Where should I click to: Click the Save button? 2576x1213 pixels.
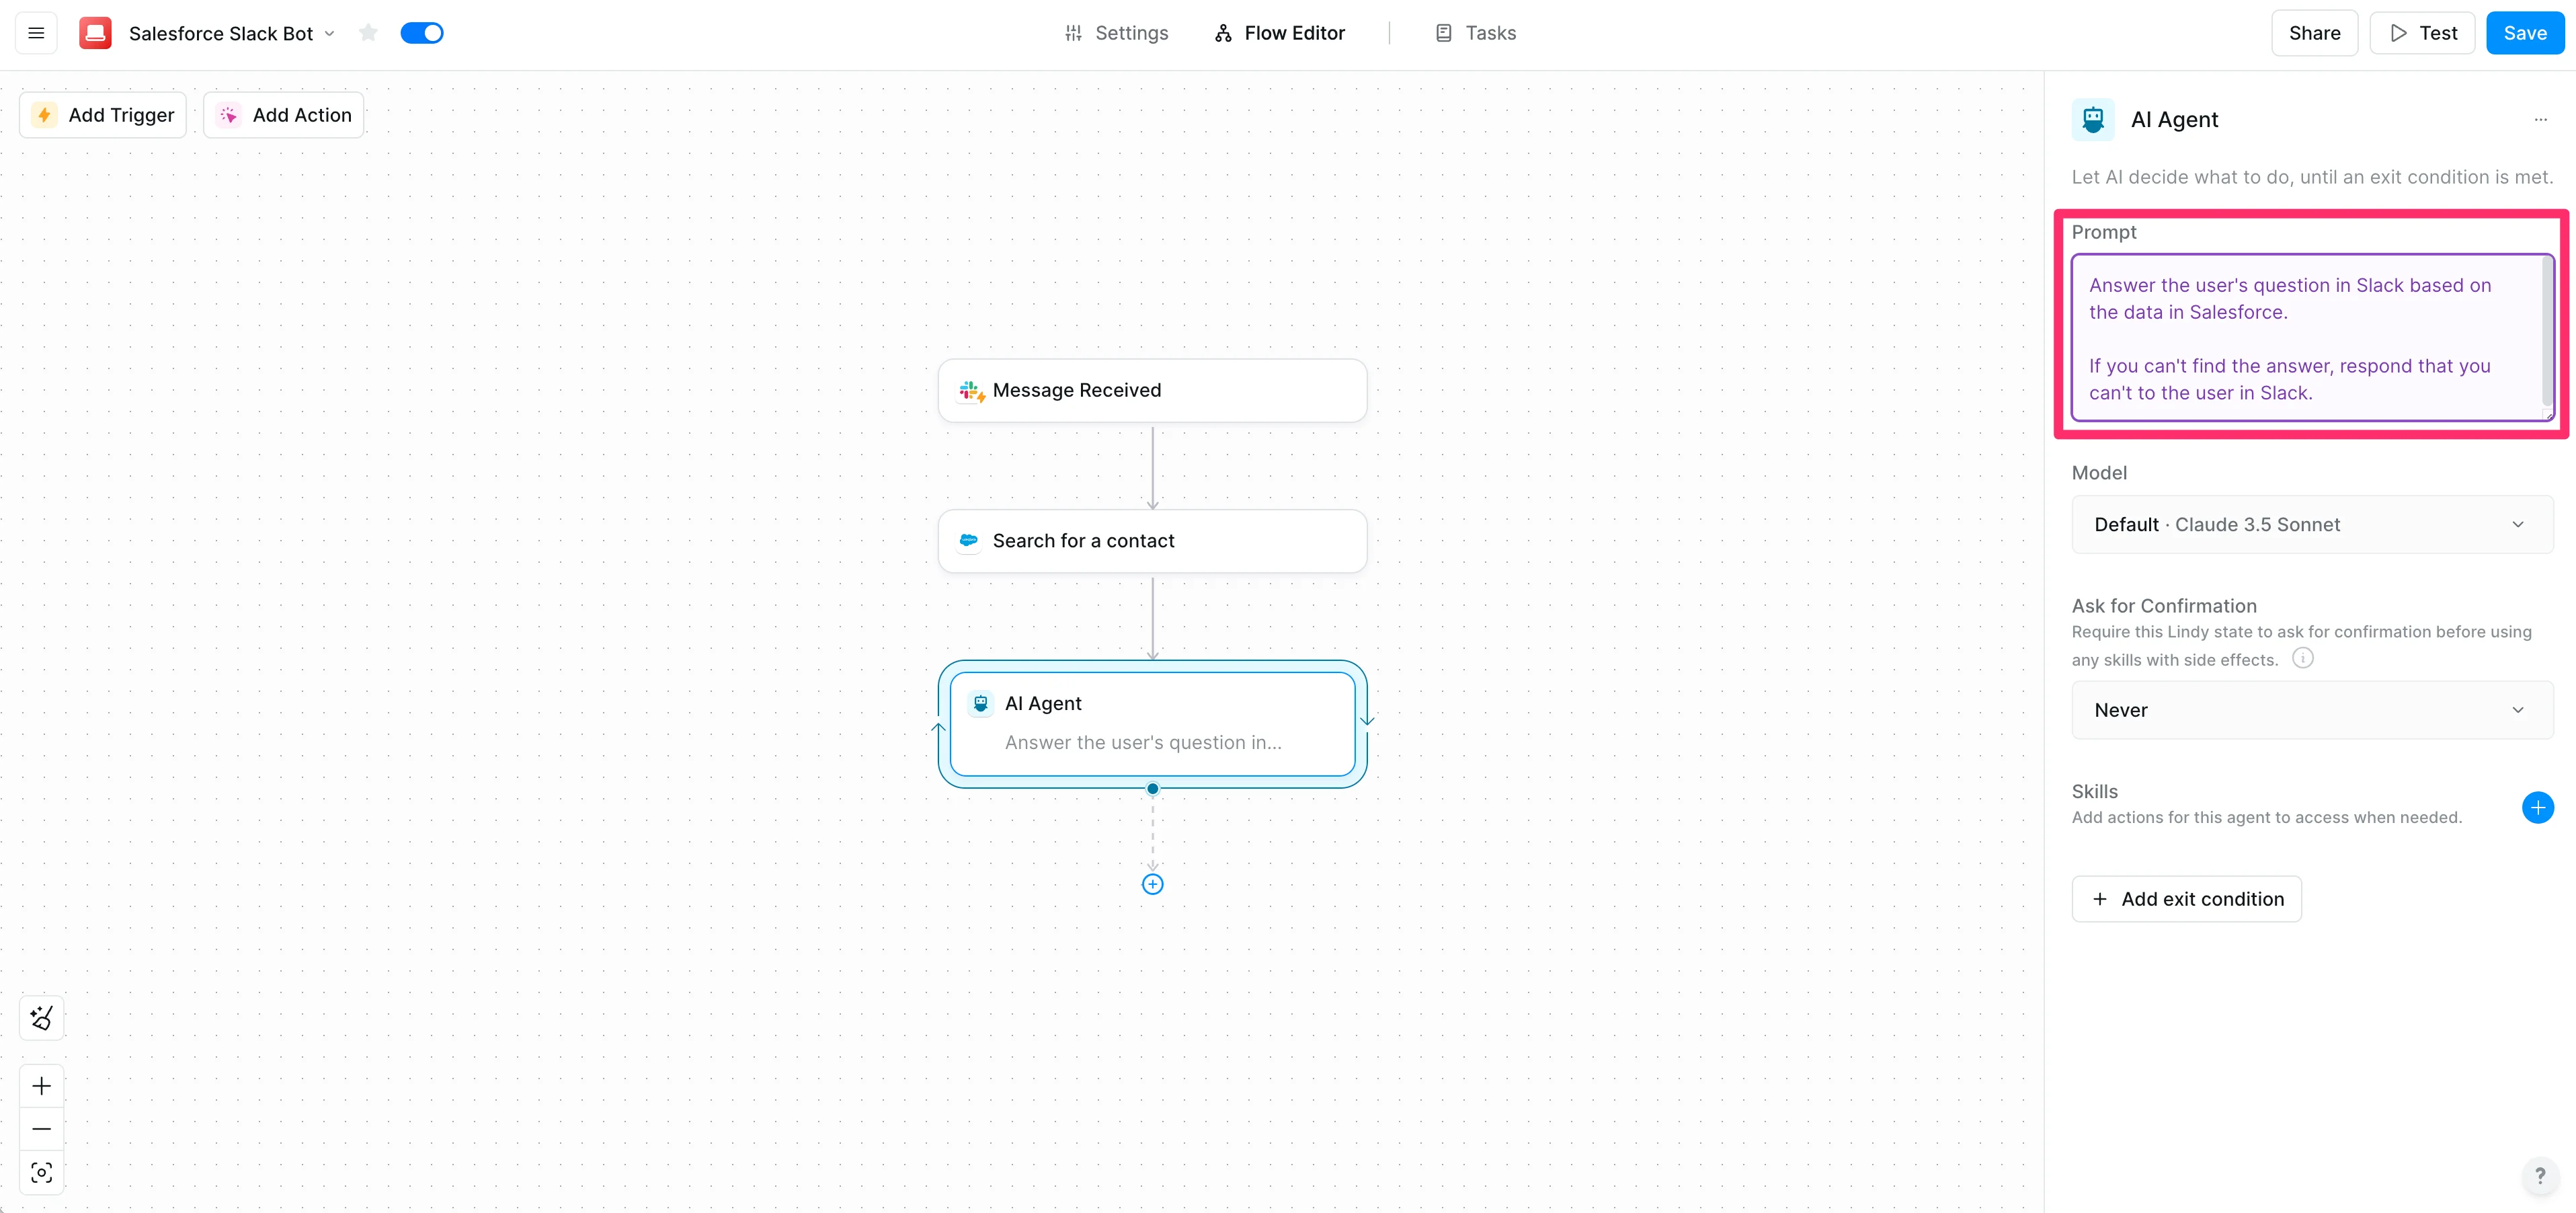[x=2524, y=33]
